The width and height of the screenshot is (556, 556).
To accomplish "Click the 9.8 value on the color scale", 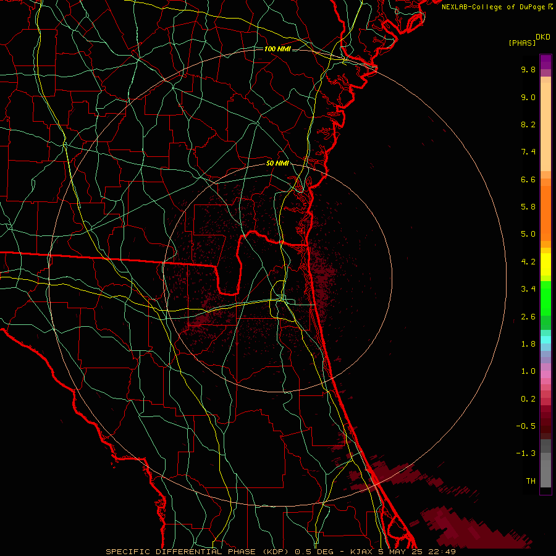I will pyautogui.click(x=528, y=69).
